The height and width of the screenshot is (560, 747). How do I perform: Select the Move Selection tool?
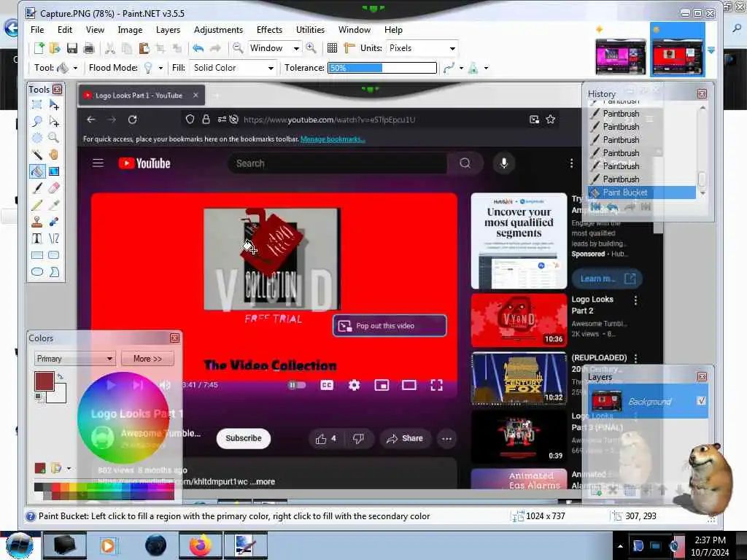[x=54, y=121]
